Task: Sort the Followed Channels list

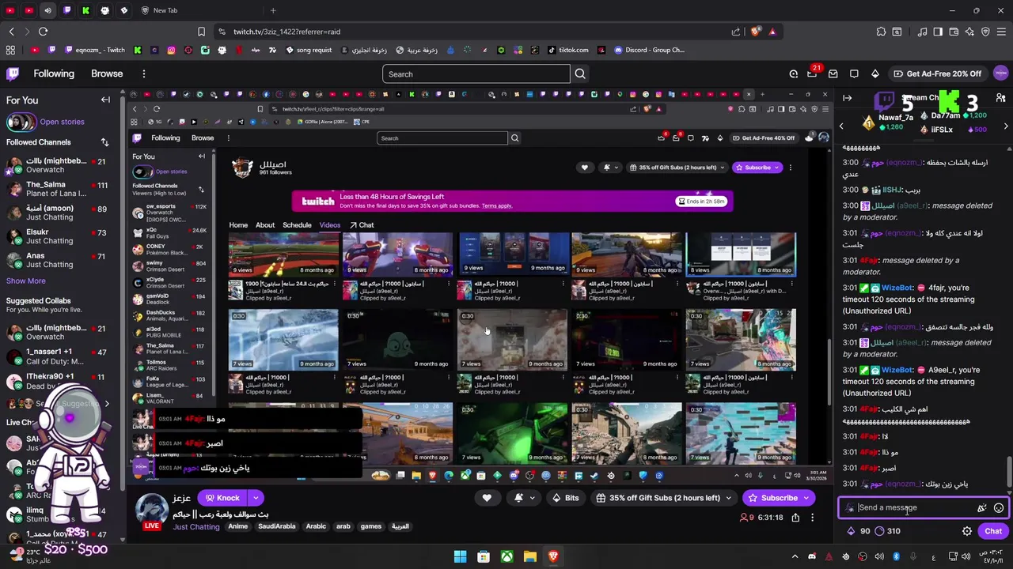Action: (104, 142)
